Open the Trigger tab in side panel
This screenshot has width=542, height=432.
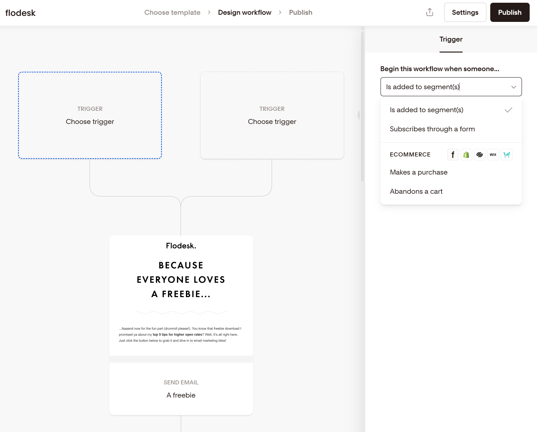coord(451,39)
